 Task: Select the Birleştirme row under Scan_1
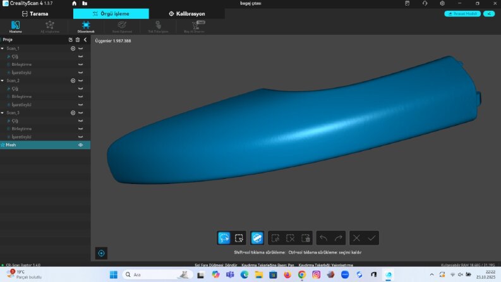45,64
